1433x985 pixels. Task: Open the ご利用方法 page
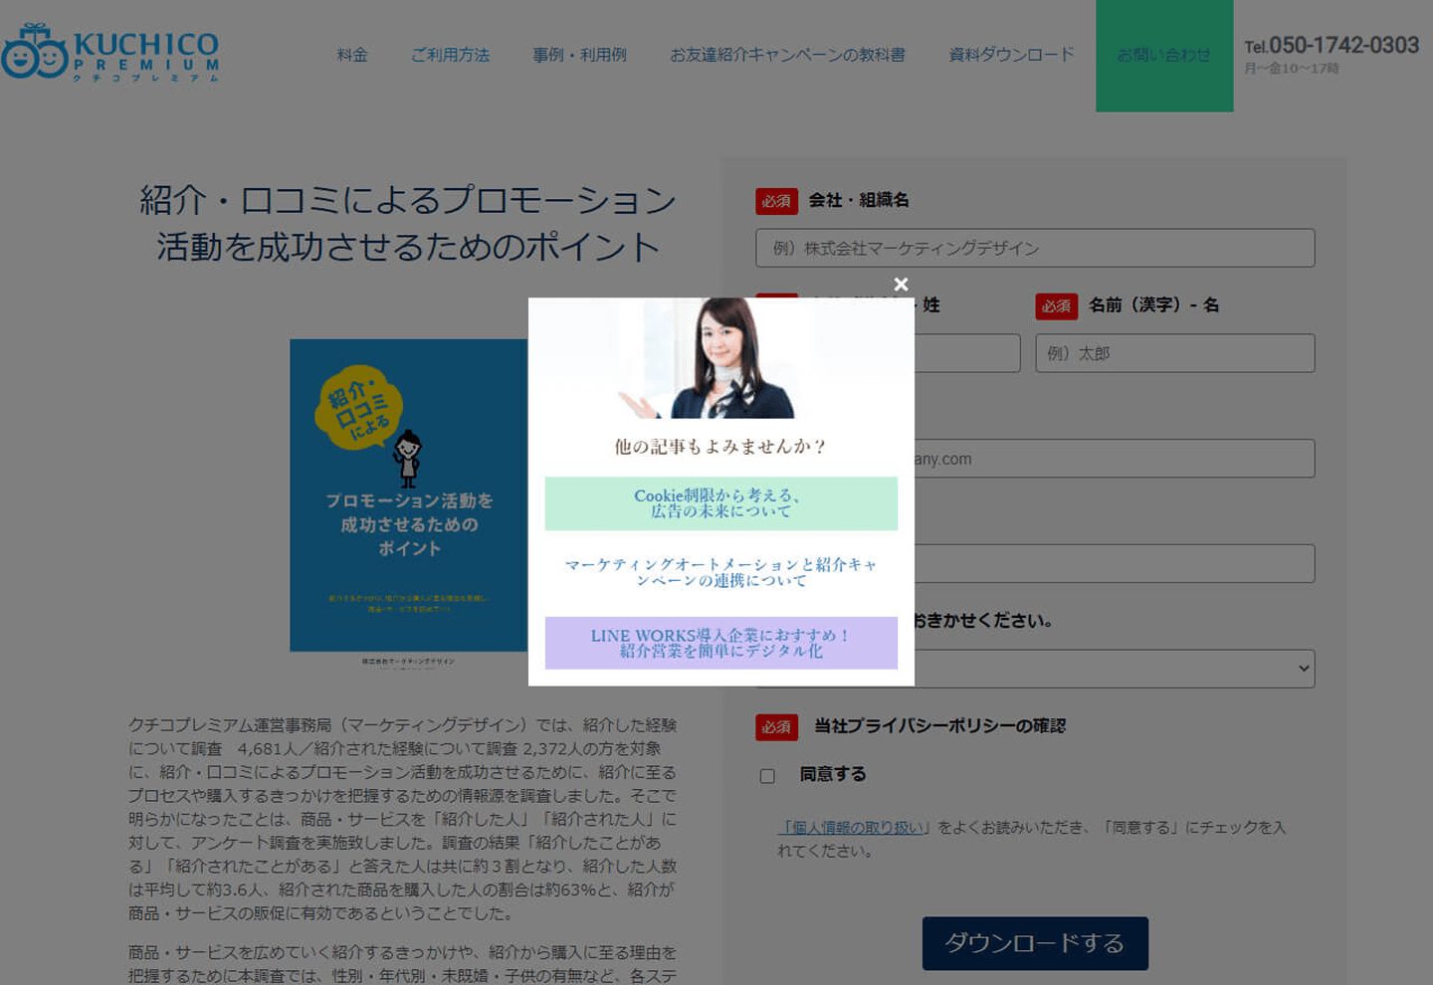tap(451, 55)
